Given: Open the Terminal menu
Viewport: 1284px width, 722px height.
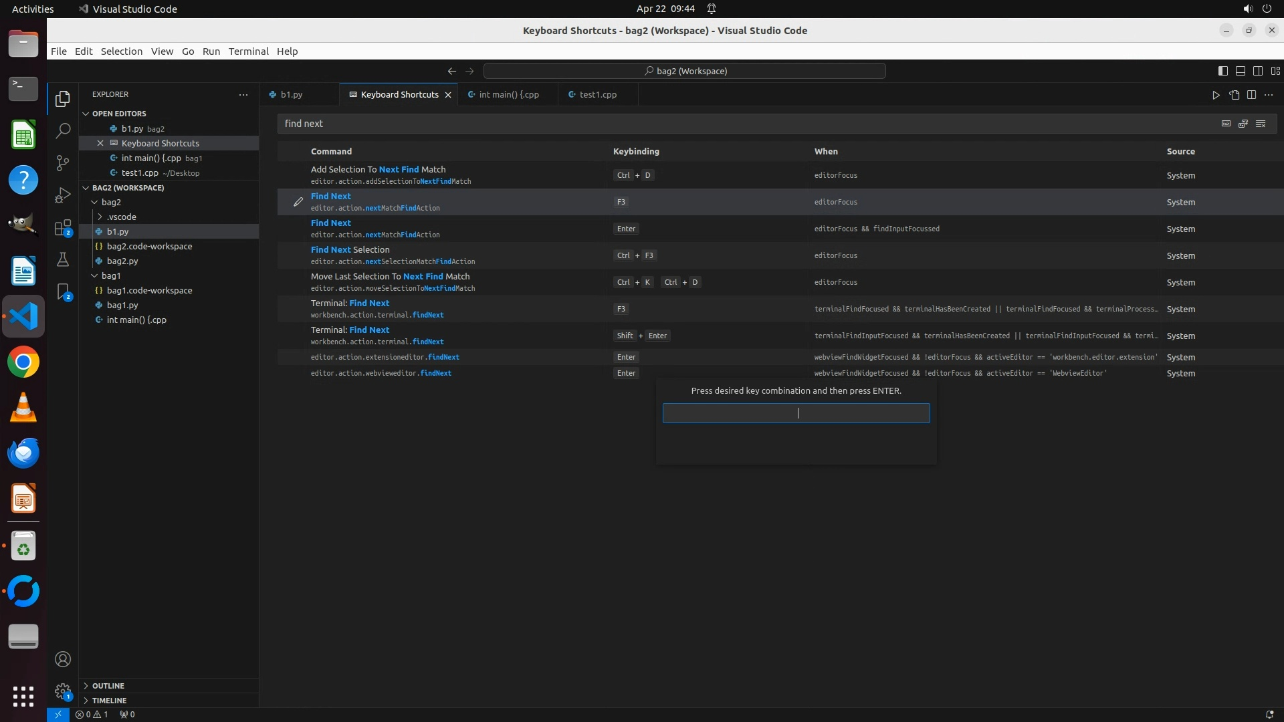Looking at the screenshot, I should [248, 51].
